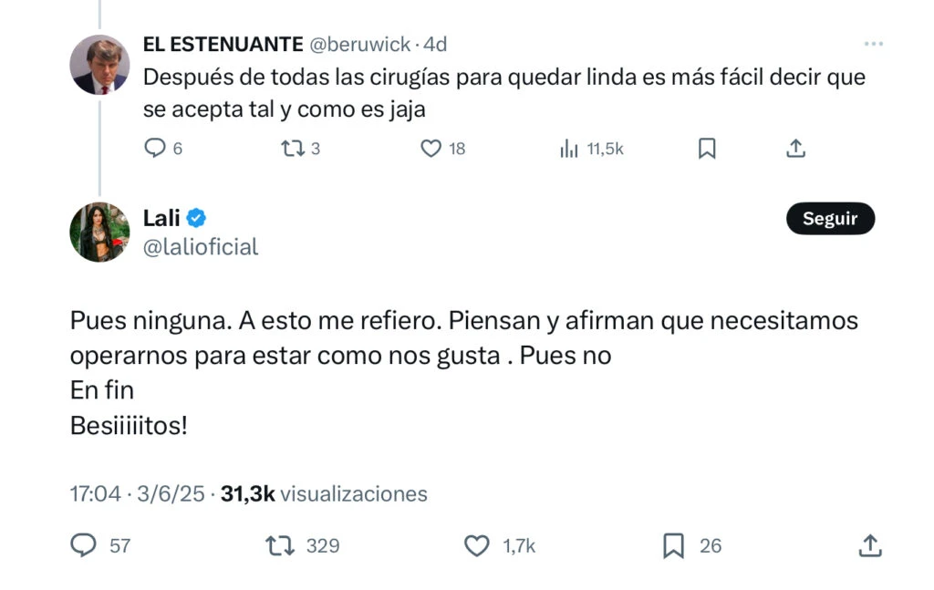Bookmark Lali's tweet

[673, 545]
